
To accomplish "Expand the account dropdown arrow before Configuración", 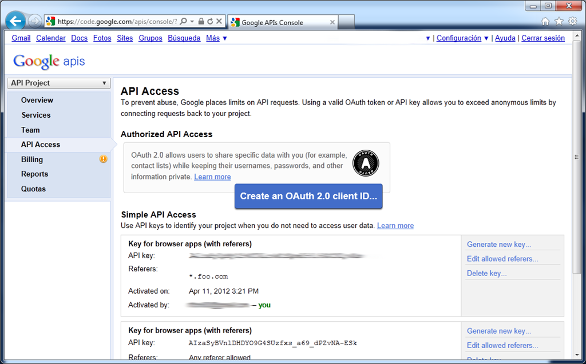I will coord(428,38).
